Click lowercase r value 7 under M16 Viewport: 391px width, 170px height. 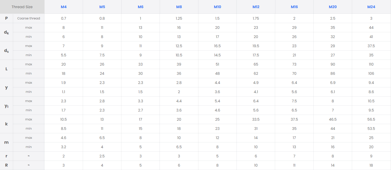point(294,156)
